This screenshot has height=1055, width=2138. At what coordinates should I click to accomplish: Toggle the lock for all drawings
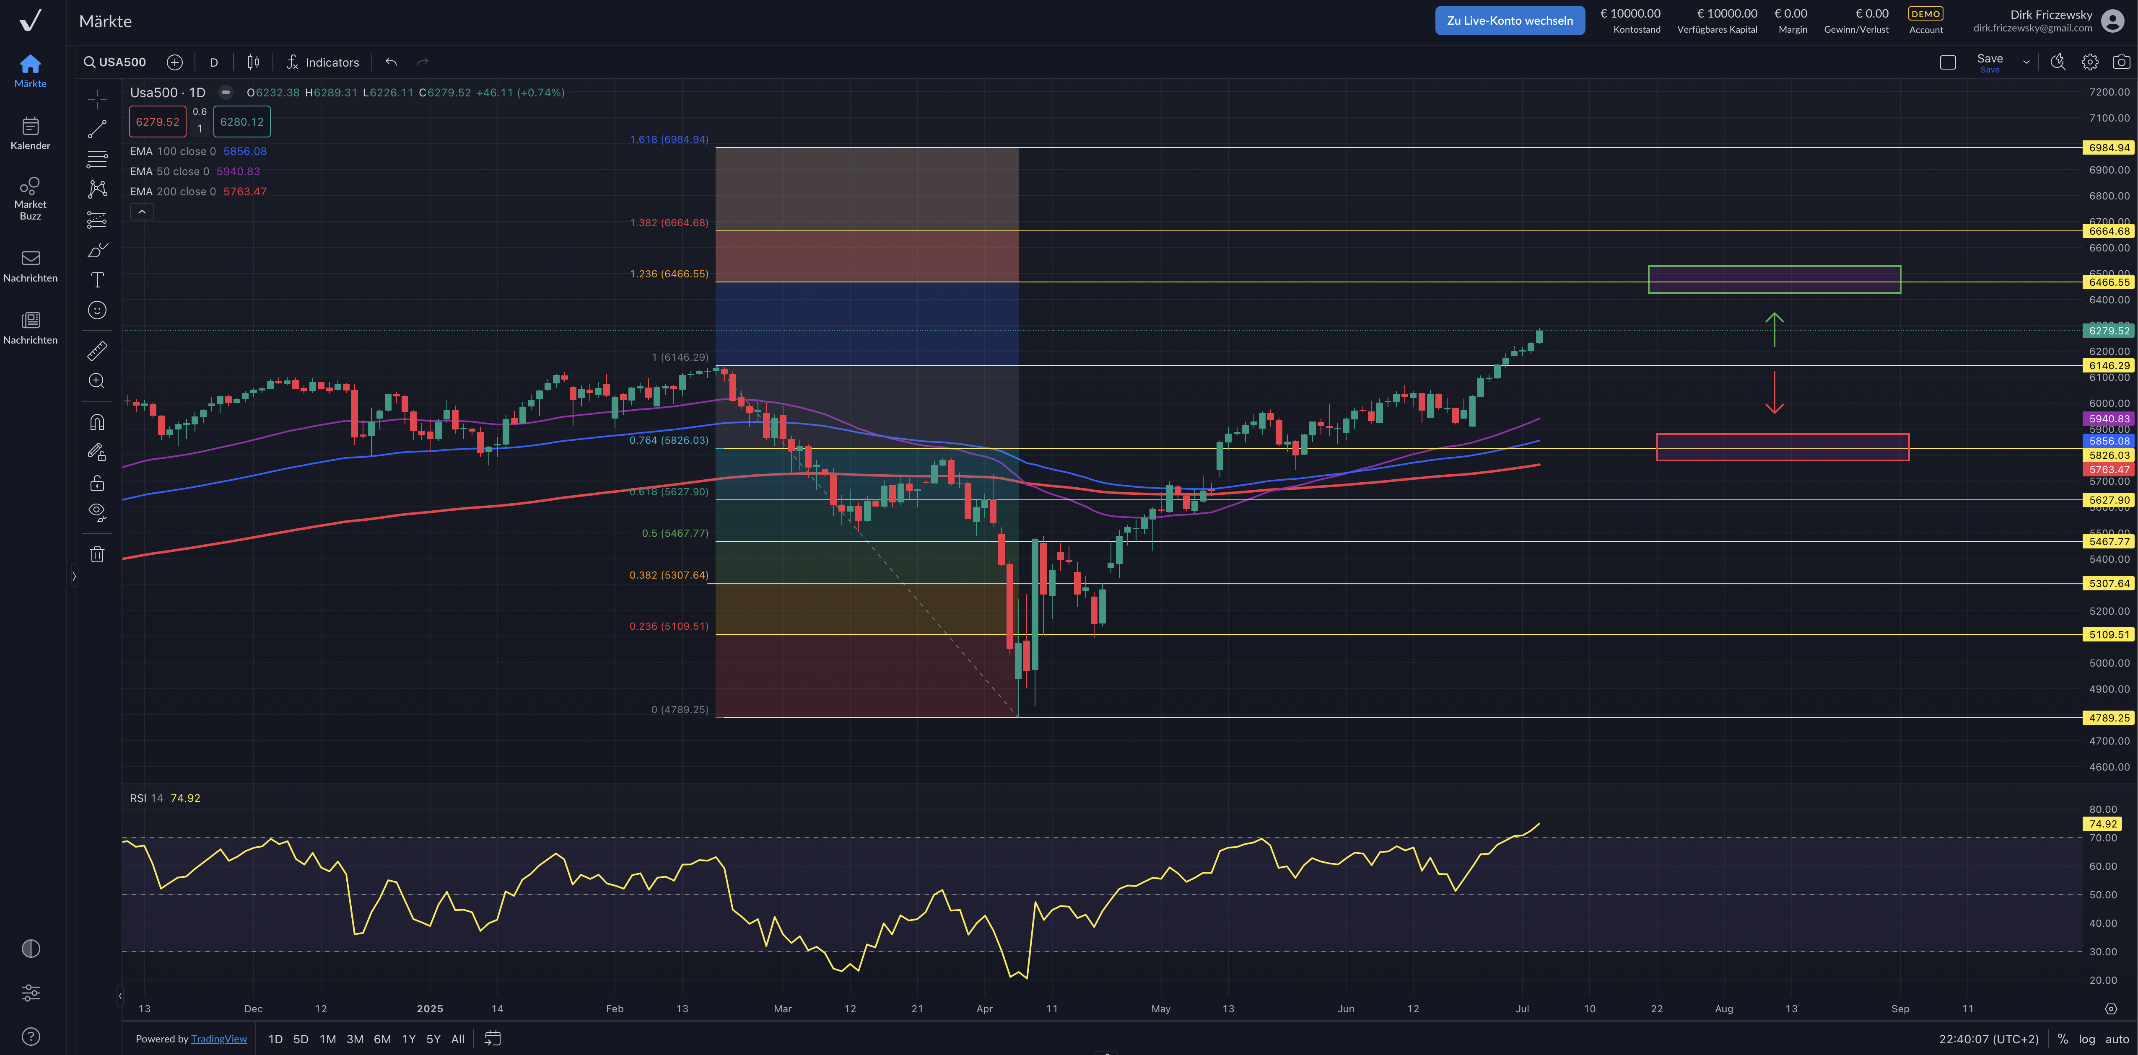coord(97,483)
